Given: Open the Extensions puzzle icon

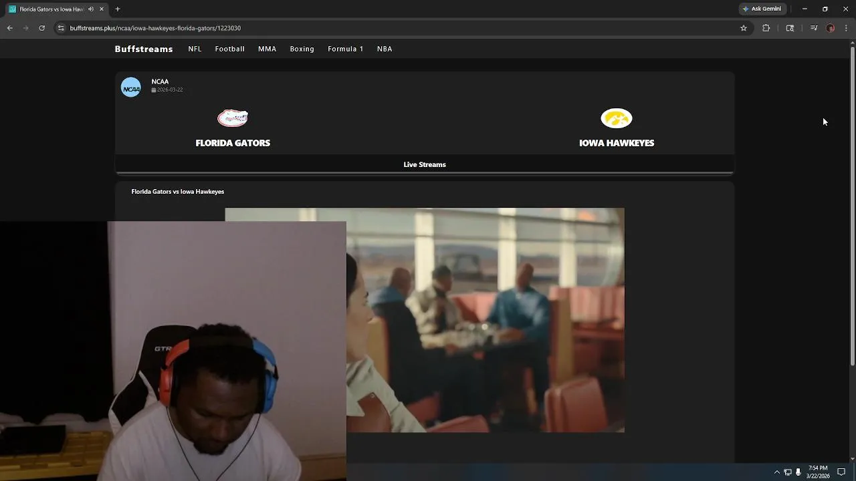Looking at the screenshot, I should click(x=766, y=28).
